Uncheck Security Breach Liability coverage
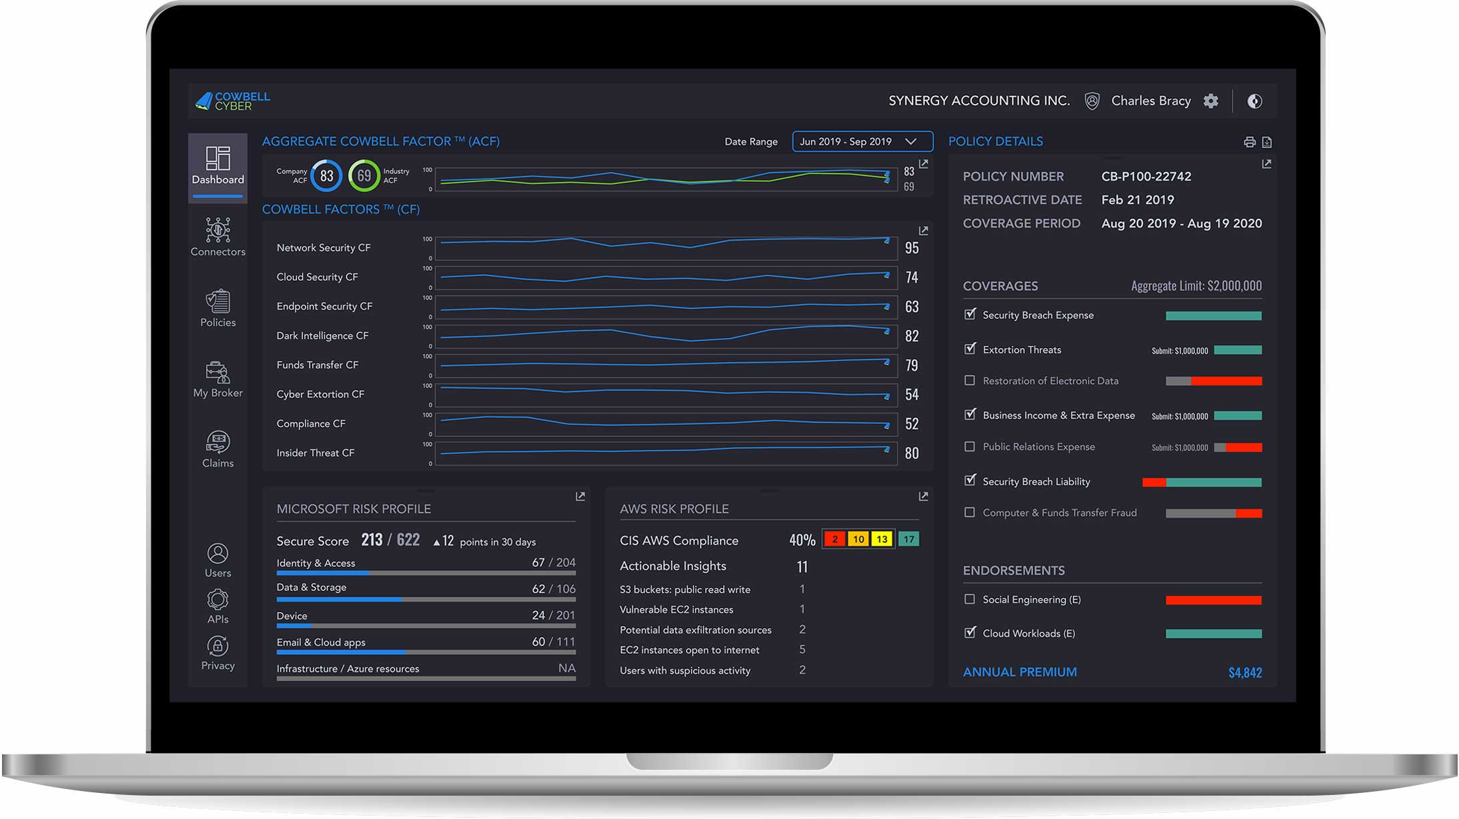 [970, 480]
